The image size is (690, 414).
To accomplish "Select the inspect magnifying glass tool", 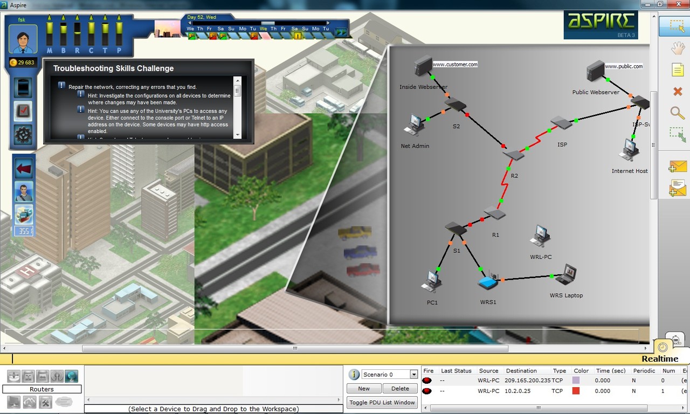I will point(677,112).
